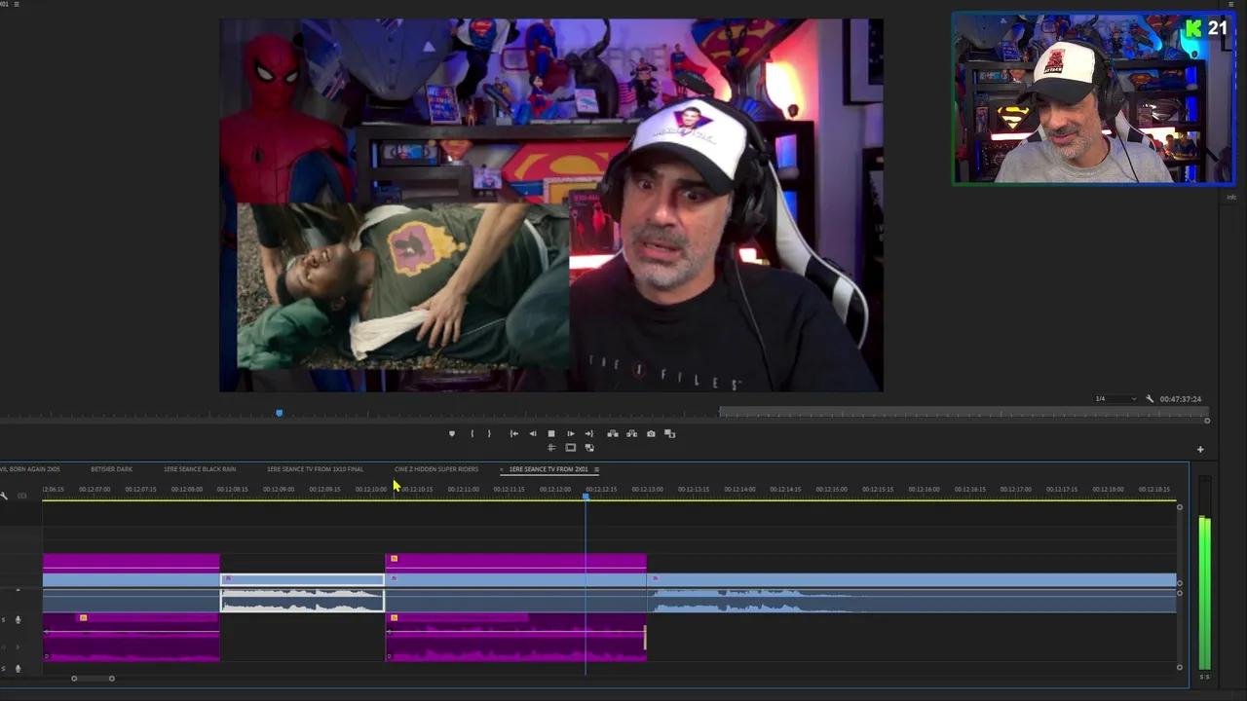Screen dimensions: 1247x701
Task: Click the Extract icon under the monitor
Action: tap(631, 433)
